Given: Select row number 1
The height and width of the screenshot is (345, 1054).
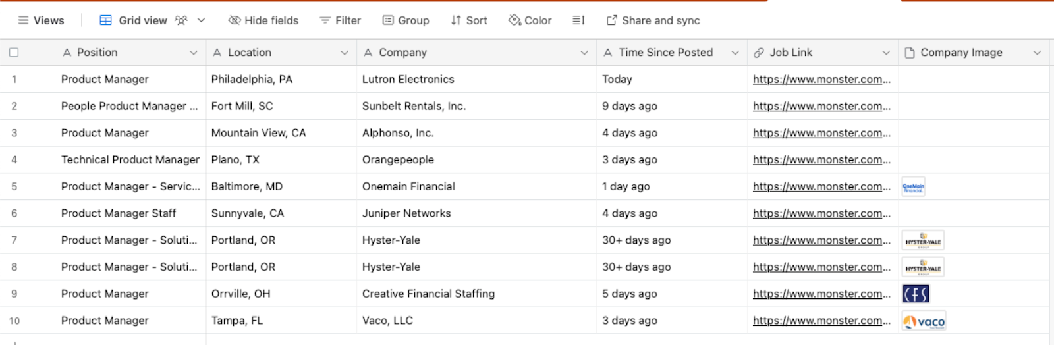Looking at the screenshot, I should pos(14,79).
